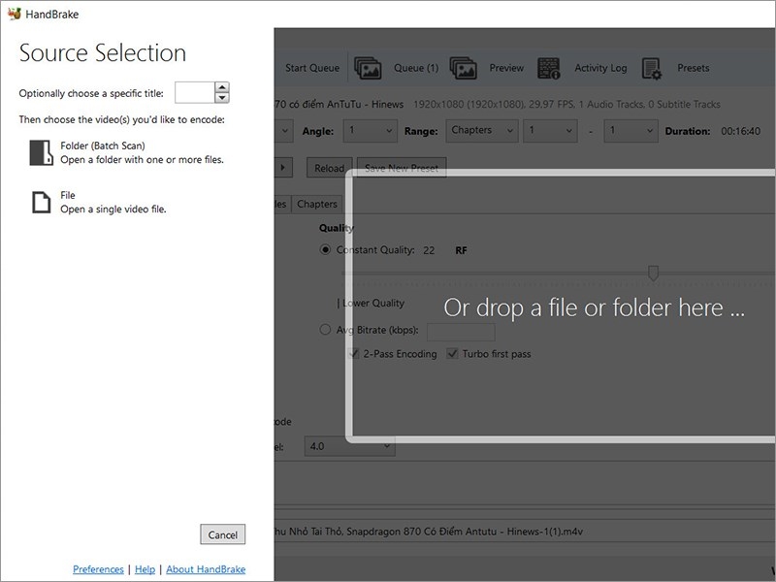Click the HandBrake logo in title bar
Image resolution: width=776 pixels, height=582 pixels.
tap(13, 13)
